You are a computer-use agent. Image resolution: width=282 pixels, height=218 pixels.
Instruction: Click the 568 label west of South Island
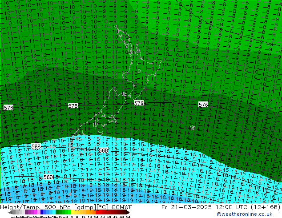tap(36, 146)
